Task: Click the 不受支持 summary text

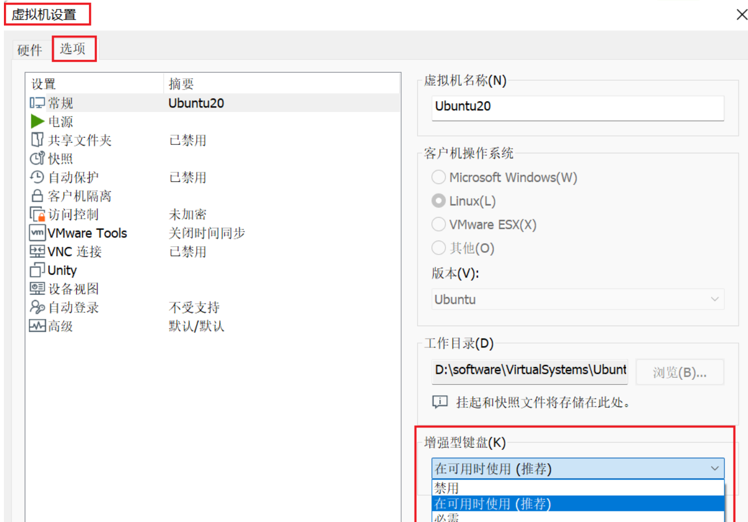Action: click(194, 307)
